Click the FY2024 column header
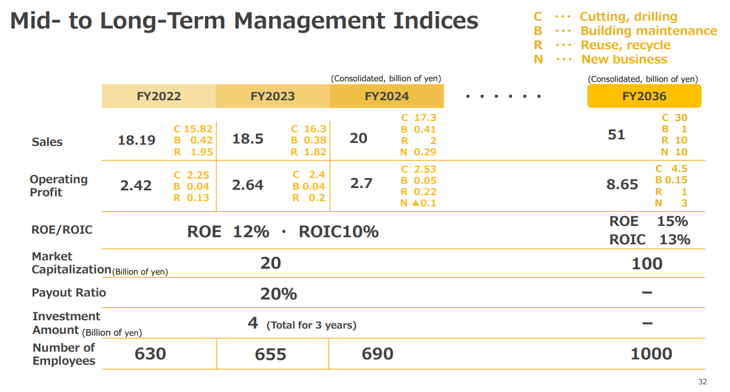Image resolution: width=730 pixels, height=392 pixels. [x=386, y=96]
